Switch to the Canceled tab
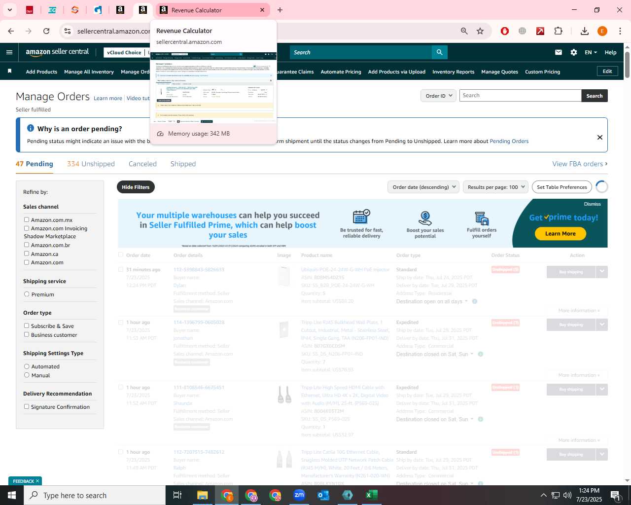The width and height of the screenshot is (631, 505). pos(142,164)
